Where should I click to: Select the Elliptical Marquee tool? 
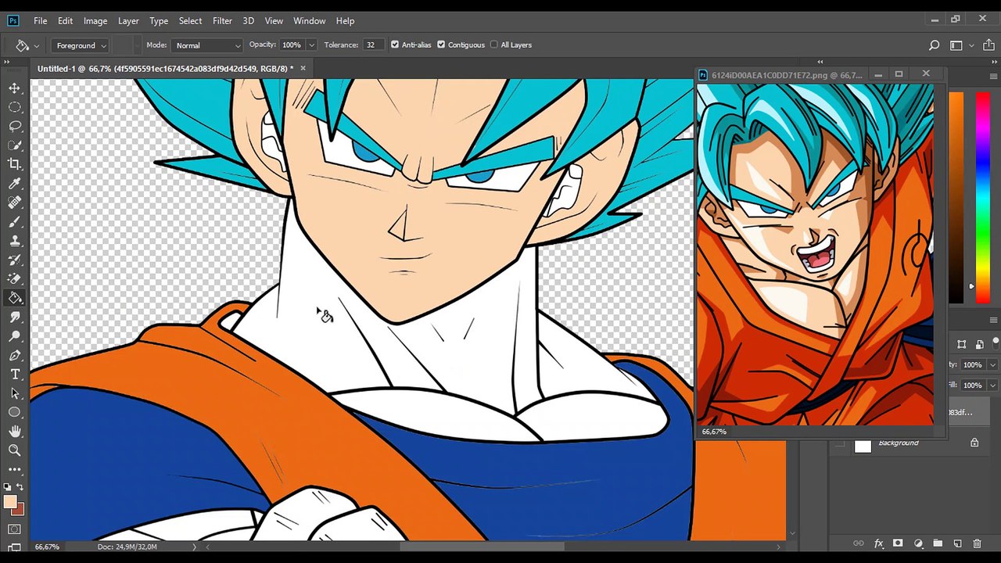point(15,107)
